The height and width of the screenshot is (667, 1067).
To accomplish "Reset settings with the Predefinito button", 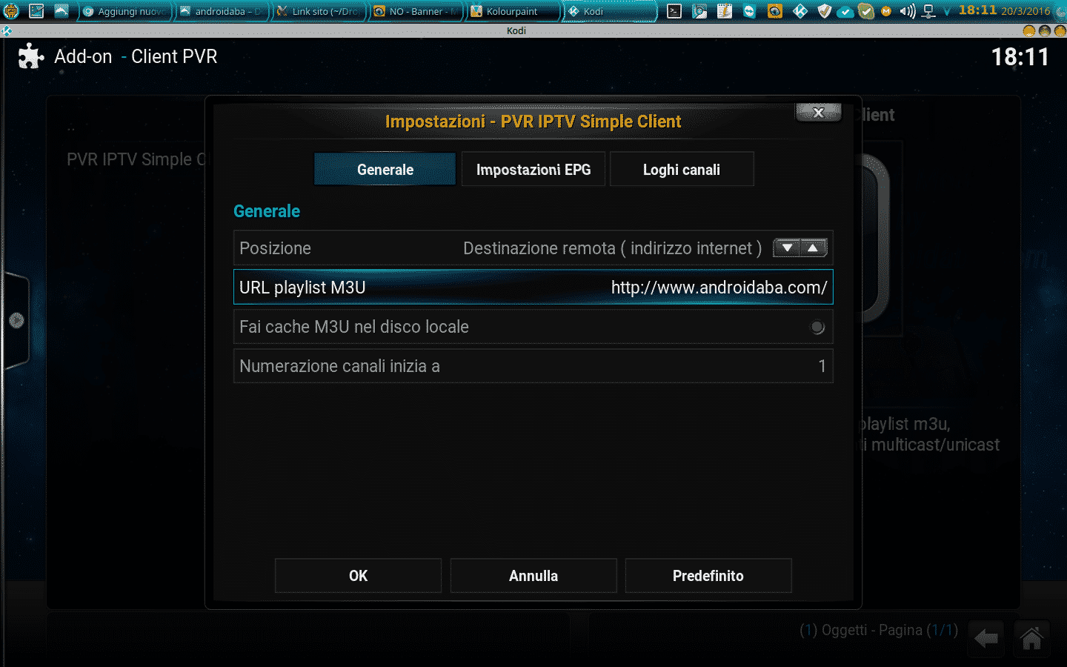I will 708,576.
